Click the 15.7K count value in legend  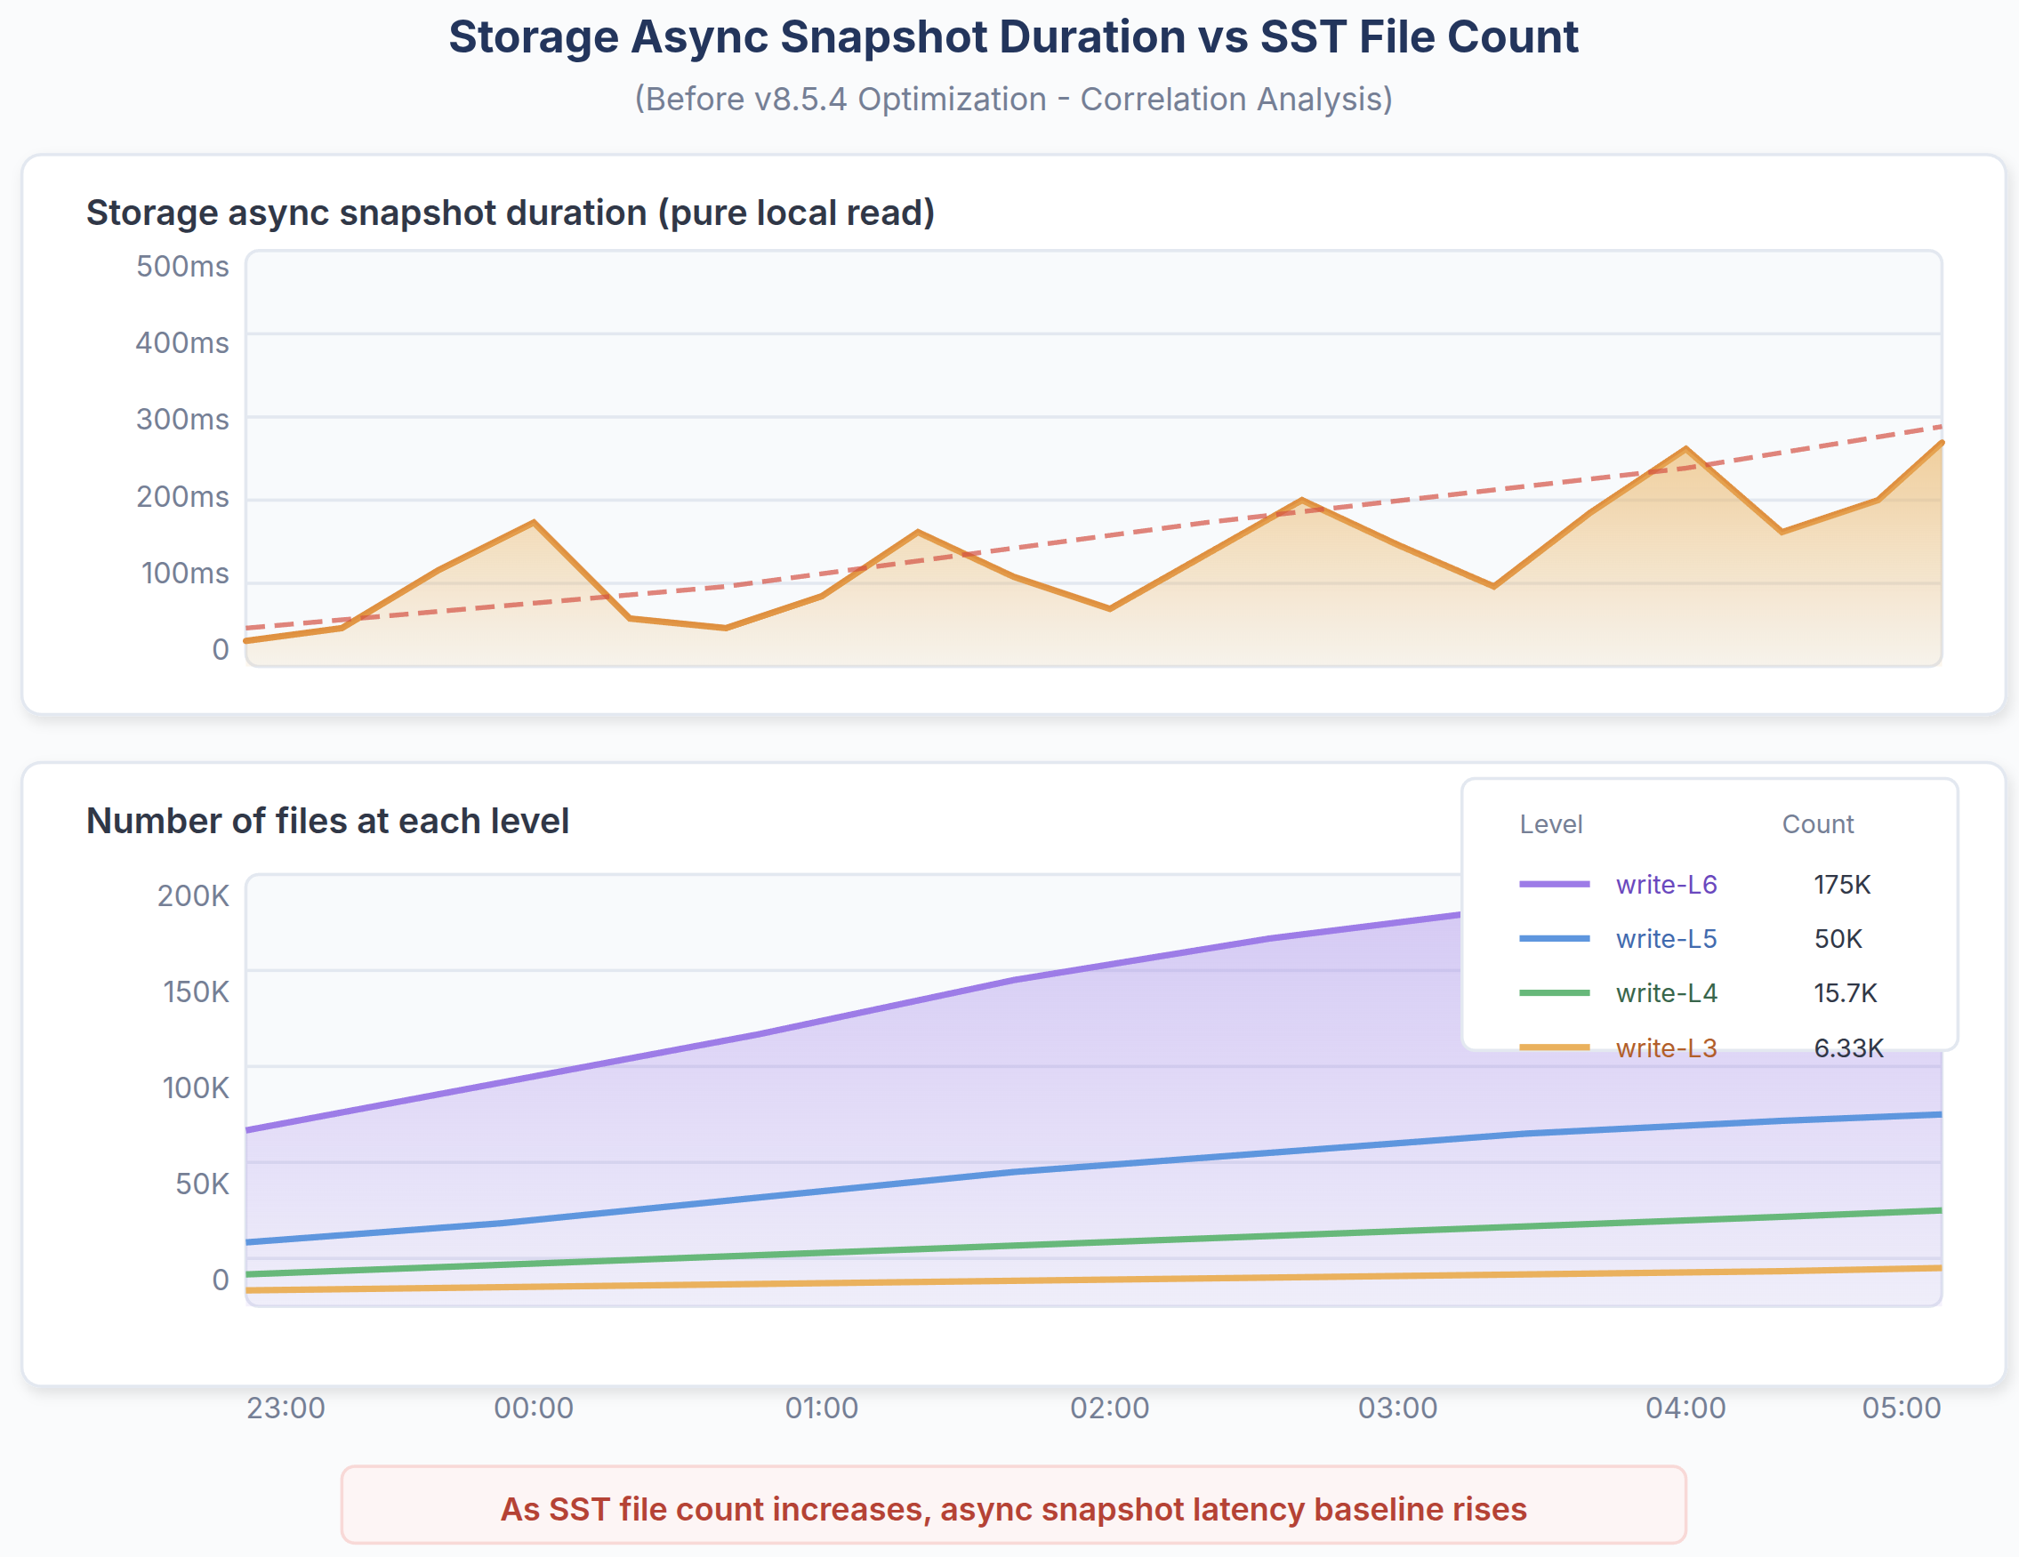(x=1846, y=993)
